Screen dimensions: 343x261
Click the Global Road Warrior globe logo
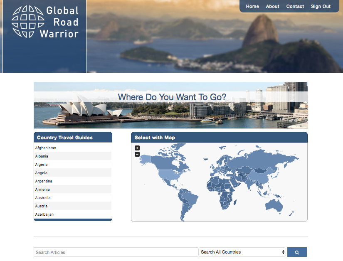tap(27, 22)
